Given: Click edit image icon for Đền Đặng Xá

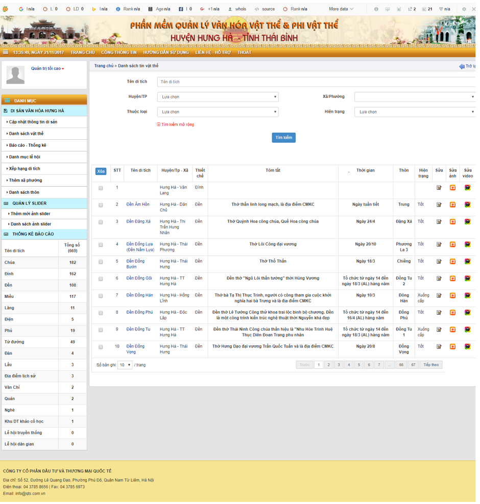Looking at the screenshot, I should click(x=452, y=222).
